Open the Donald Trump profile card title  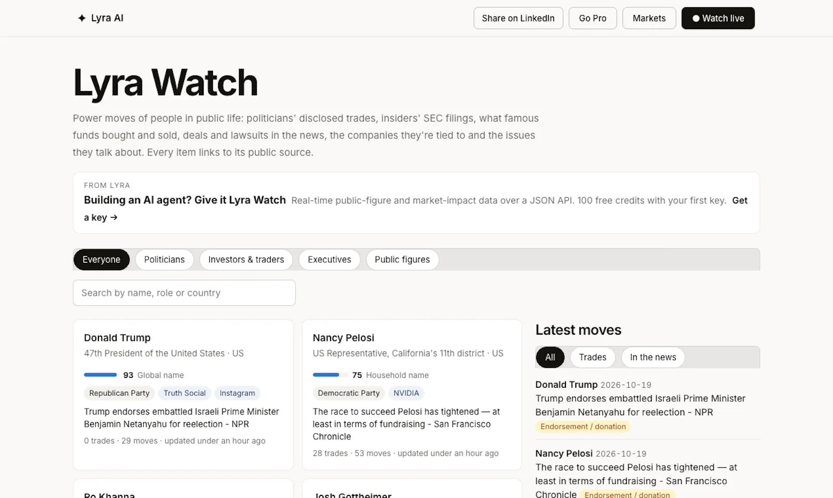pos(117,338)
